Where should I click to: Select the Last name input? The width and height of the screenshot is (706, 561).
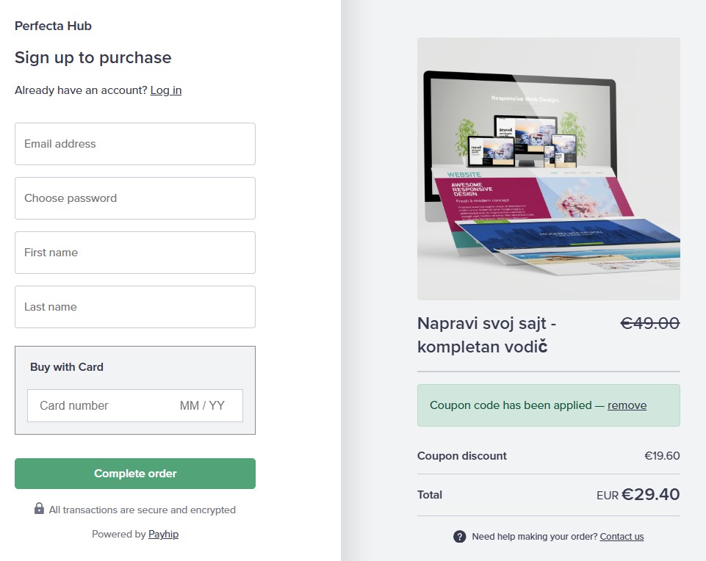coord(135,307)
